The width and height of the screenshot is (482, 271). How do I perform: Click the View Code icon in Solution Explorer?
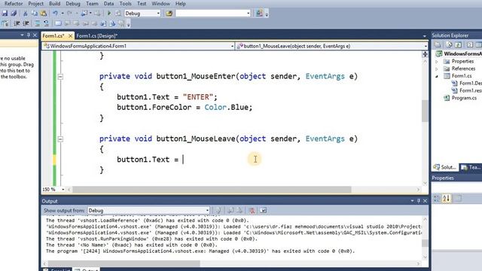(x=470, y=45)
